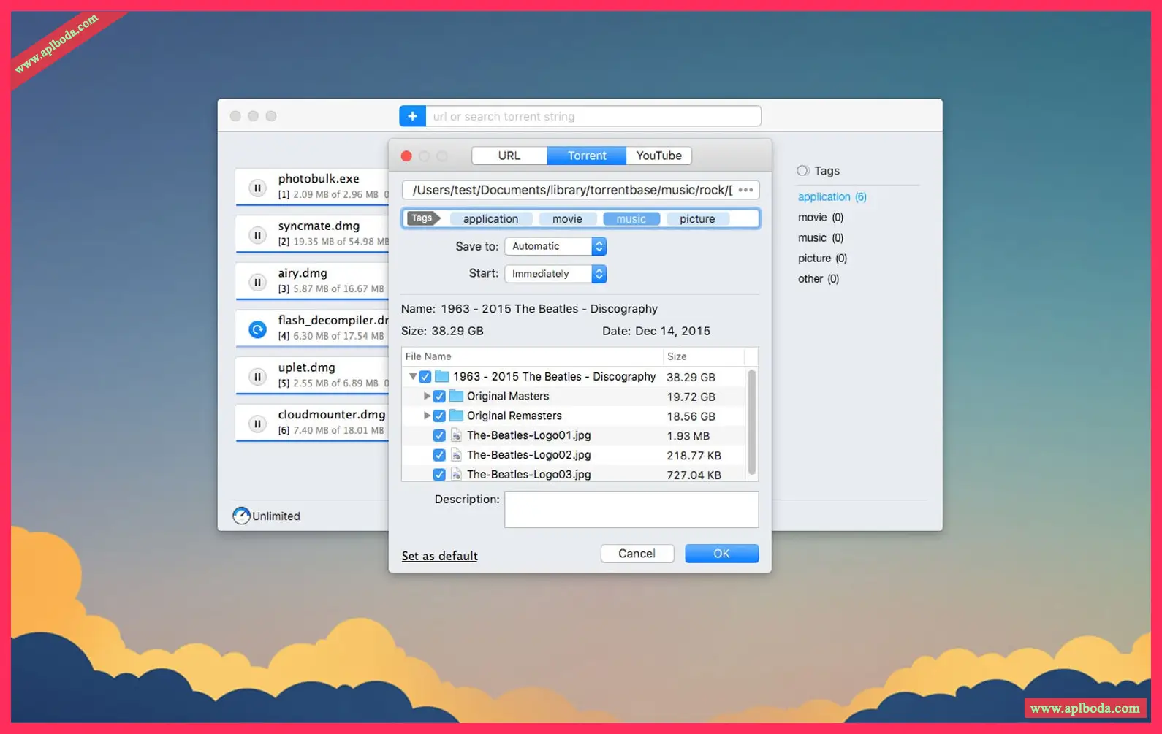The image size is (1162, 734).
Task: Click the refresh icon for flash_decompiler
Action: pos(257,329)
